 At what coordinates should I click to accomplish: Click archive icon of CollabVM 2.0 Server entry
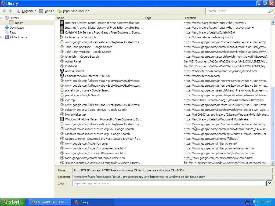pos(62,32)
